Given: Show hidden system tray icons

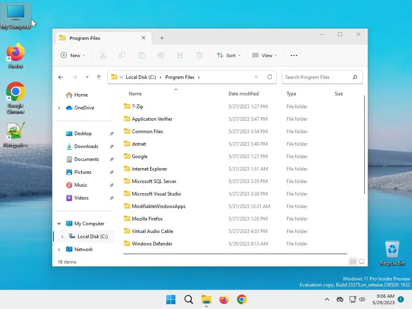Looking at the screenshot, I should click(327, 299).
